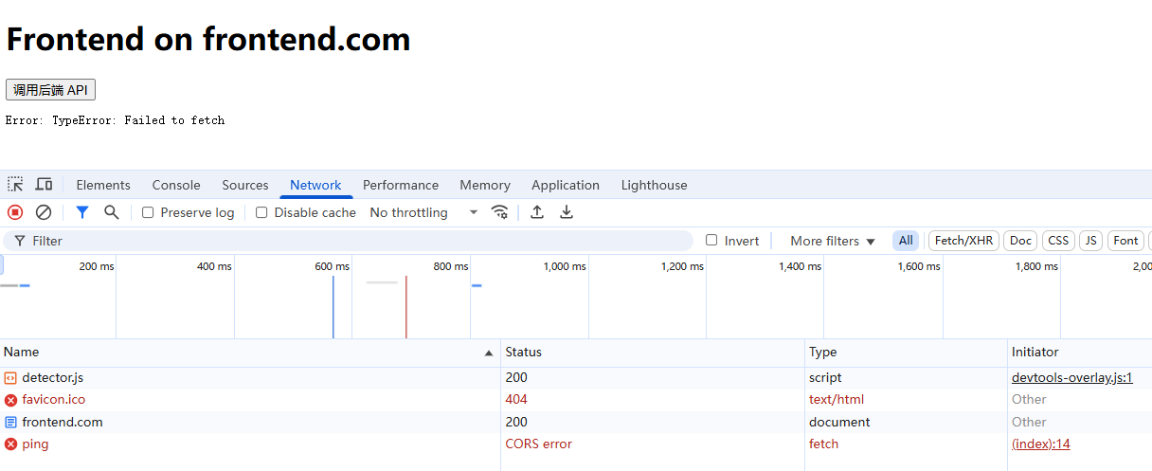Enable Preserve log checkbox

148,212
